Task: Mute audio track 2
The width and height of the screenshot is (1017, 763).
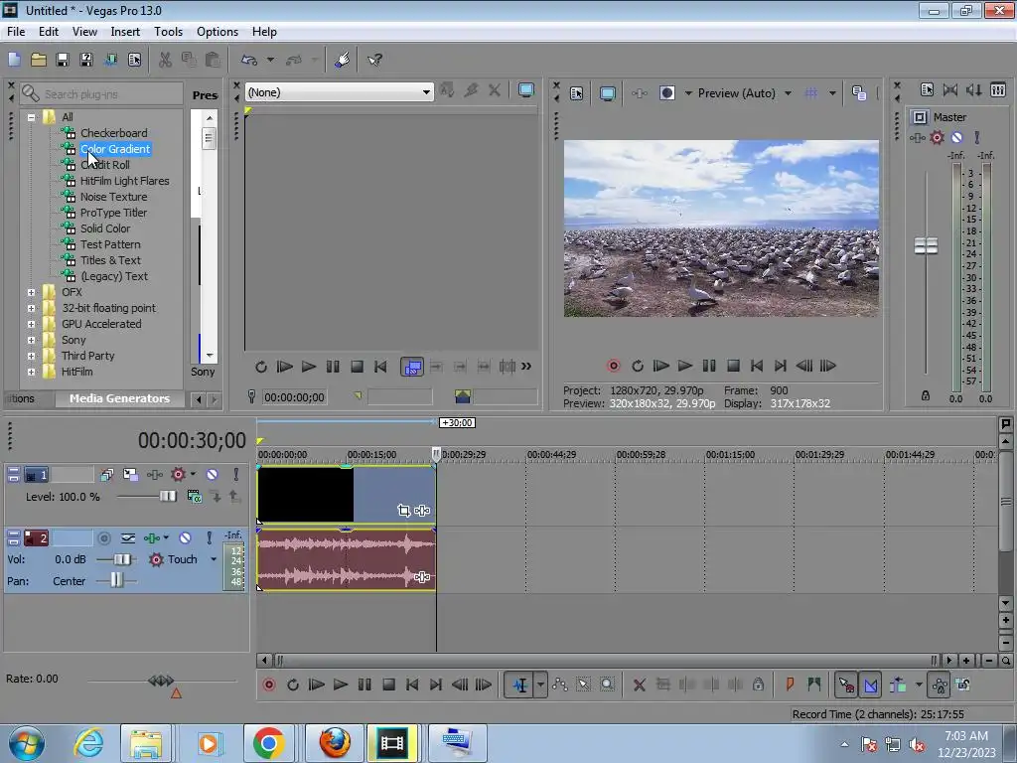Action: point(185,537)
